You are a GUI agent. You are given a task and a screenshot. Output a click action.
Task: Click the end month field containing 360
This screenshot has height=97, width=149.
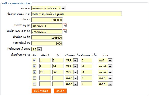coord(58,72)
